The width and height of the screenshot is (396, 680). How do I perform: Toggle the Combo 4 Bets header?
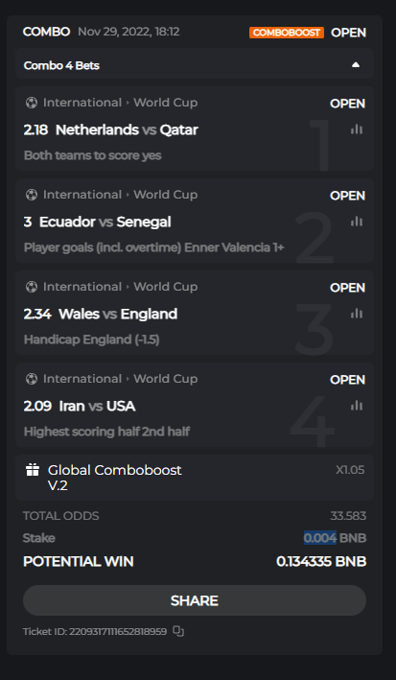(x=195, y=65)
